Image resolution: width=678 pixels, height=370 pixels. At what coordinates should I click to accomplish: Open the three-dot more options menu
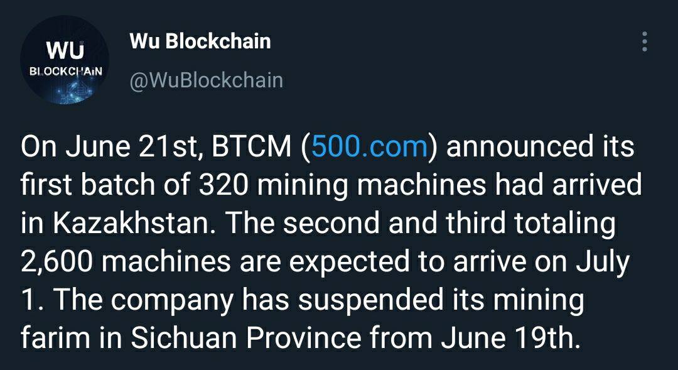[643, 41]
